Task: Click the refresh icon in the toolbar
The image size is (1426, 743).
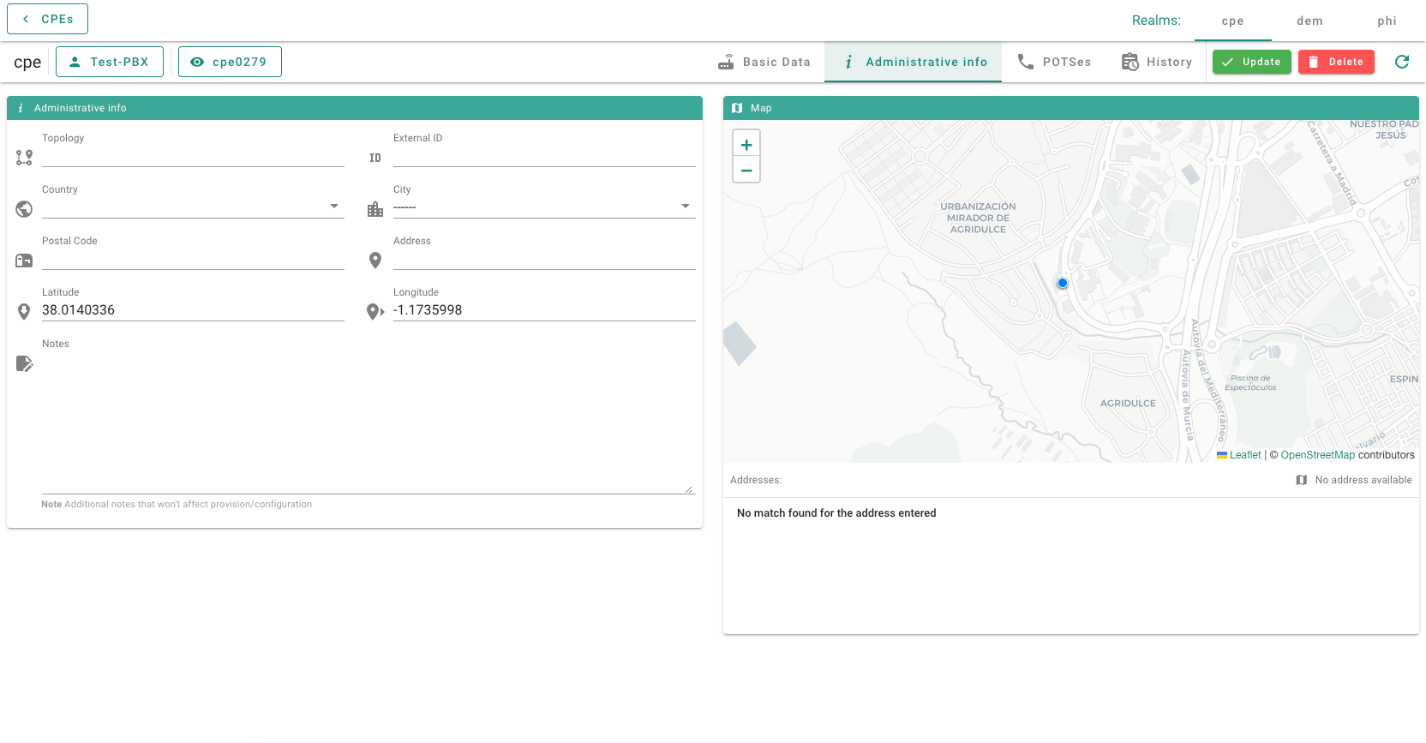Action: [1402, 62]
